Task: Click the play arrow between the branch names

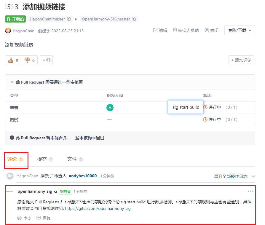Action: pos(76,19)
